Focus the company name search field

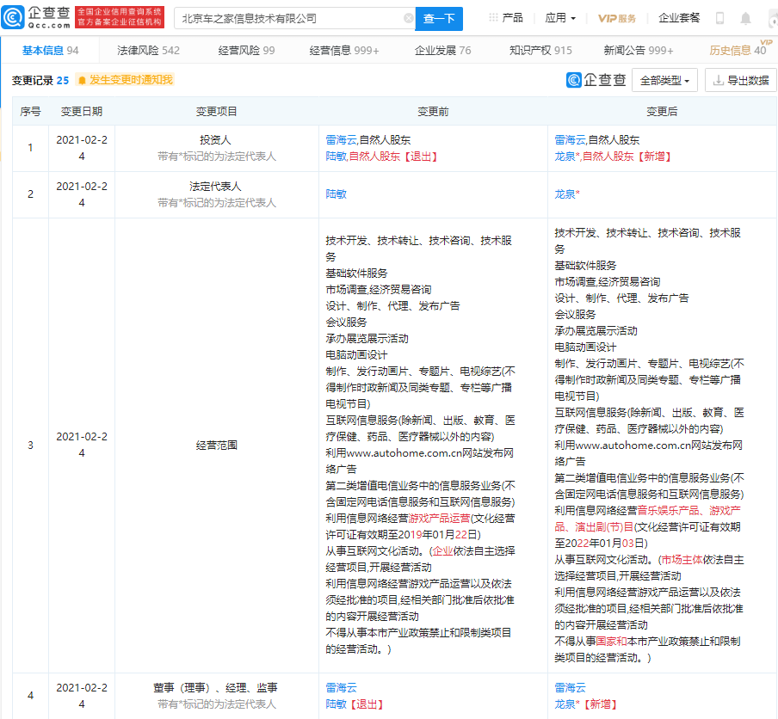point(293,18)
